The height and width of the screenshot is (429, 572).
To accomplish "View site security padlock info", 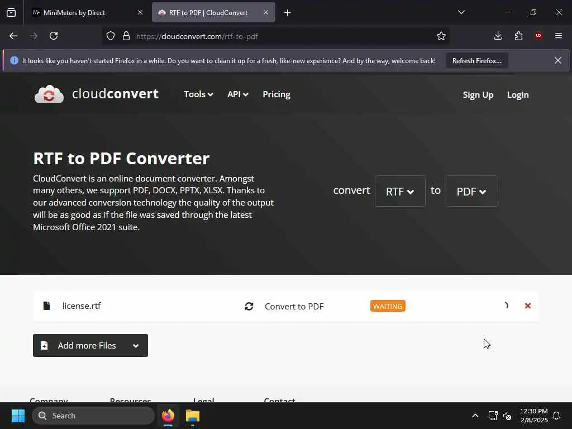I will [x=126, y=36].
